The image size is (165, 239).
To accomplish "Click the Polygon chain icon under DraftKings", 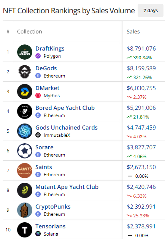I will point(38,56).
